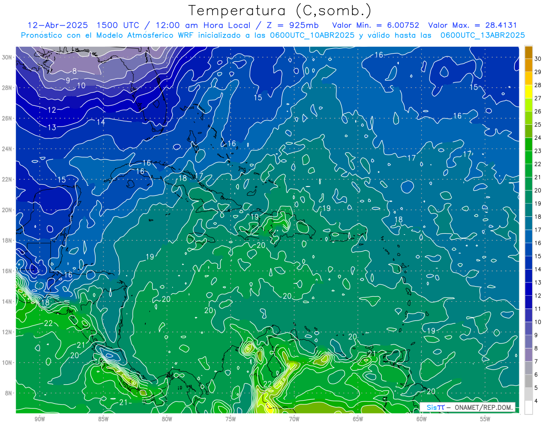Viewport: 550px width, 425px height.
Task: Click the Valor Min. = 6.00752 readout
Action: (376, 25)
